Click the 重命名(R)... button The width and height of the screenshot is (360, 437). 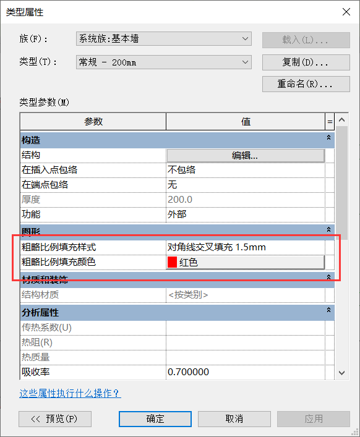(x=306, y=84)
